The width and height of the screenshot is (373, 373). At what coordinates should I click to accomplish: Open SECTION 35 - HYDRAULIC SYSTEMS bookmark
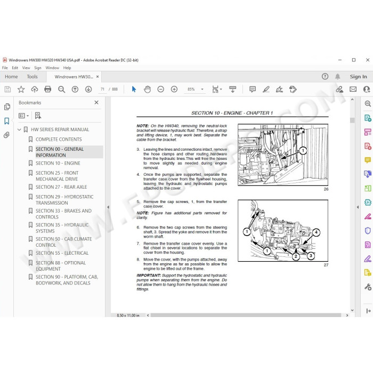click(x=62, y=228)
